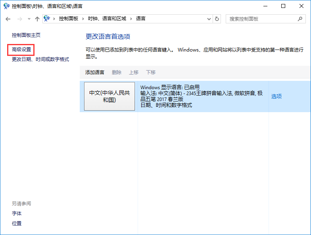
Task: Click the magnifier icon in the search box
Action: [x=300, y=19]
